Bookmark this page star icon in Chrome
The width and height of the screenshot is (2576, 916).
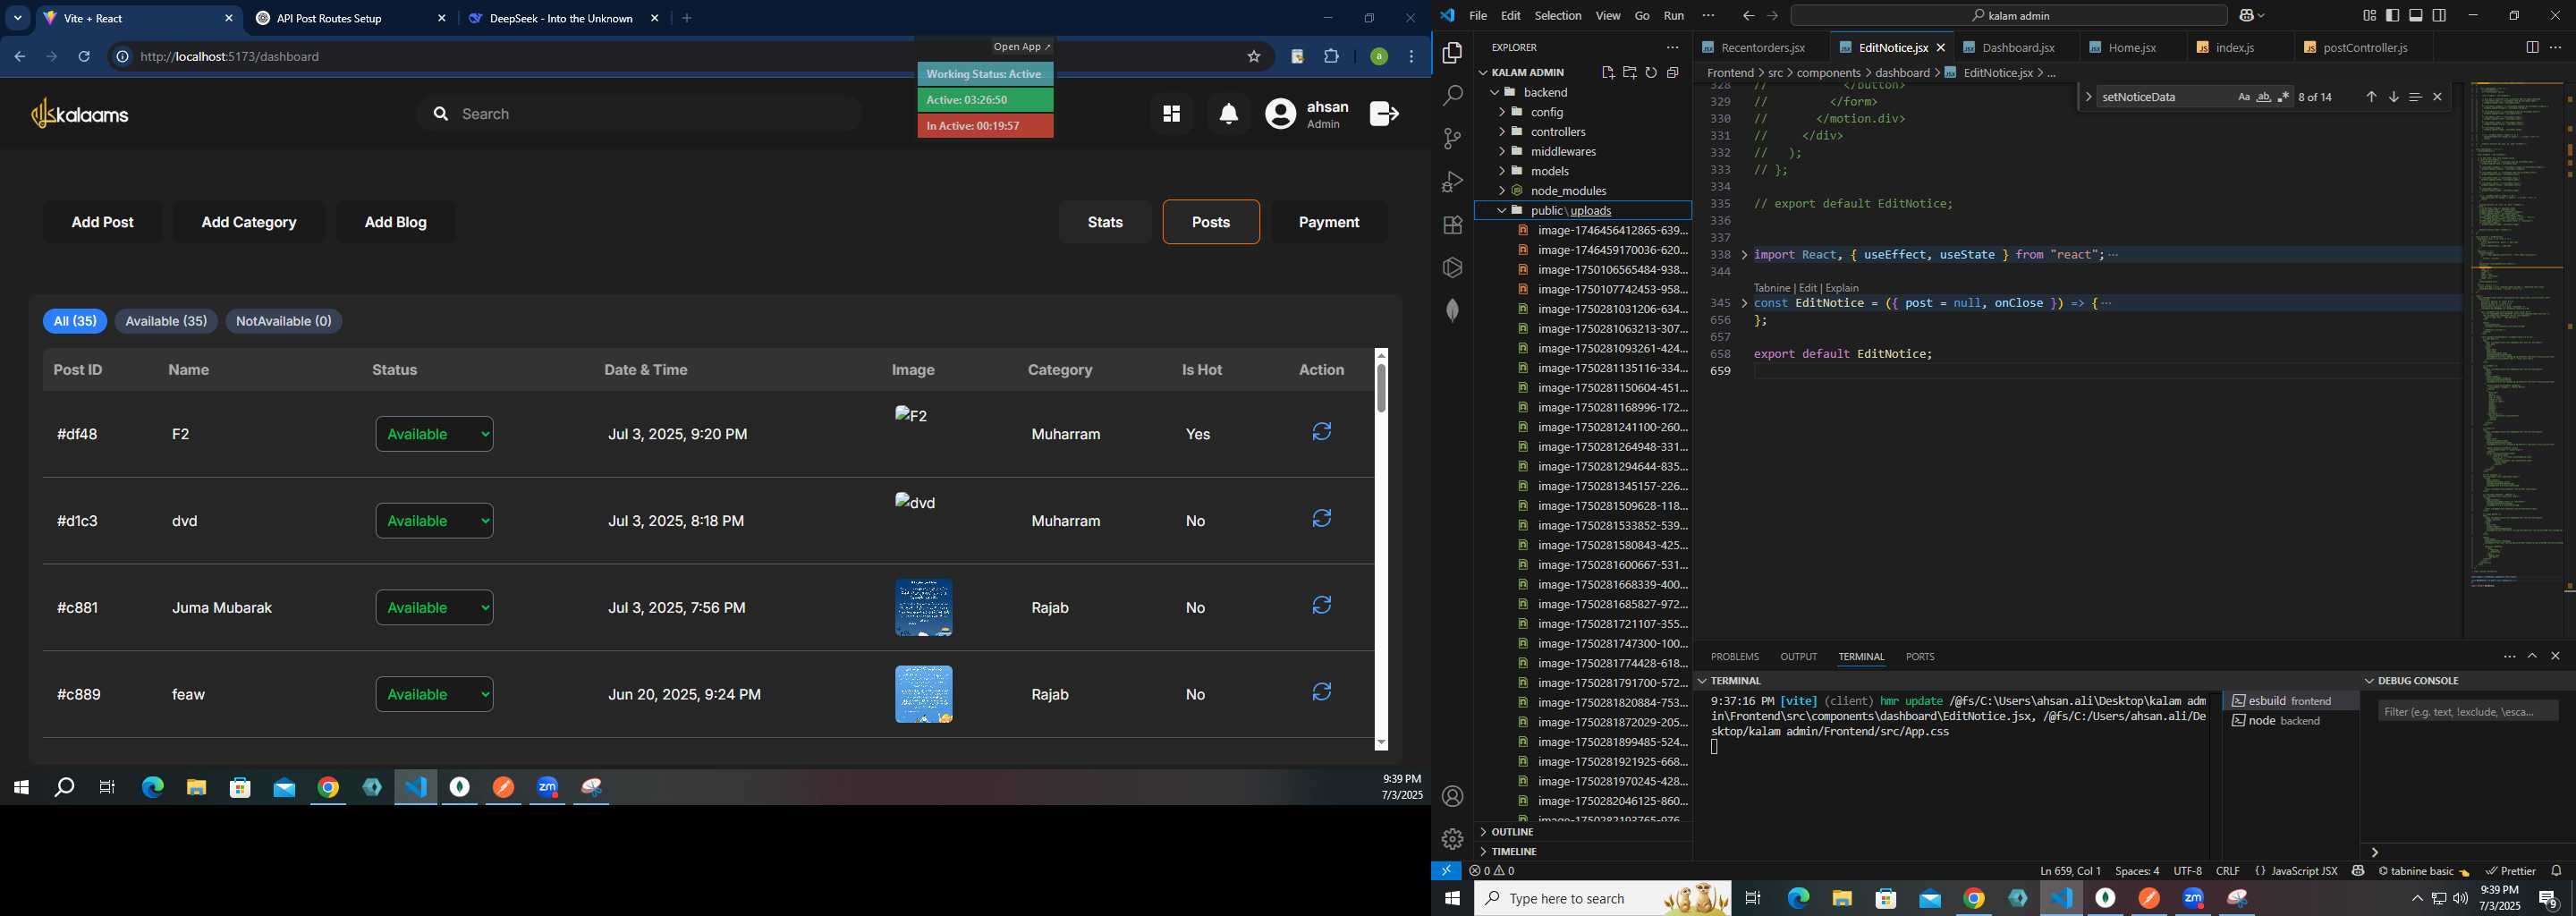pos(1254,57)
